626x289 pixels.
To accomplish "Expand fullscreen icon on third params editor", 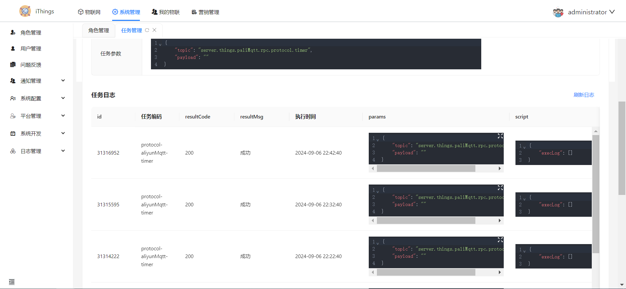I will point(500,240).
